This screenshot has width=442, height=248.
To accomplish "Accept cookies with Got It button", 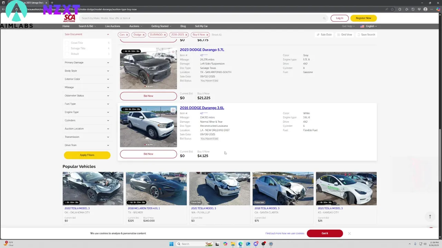I will [x=325, y=234].
